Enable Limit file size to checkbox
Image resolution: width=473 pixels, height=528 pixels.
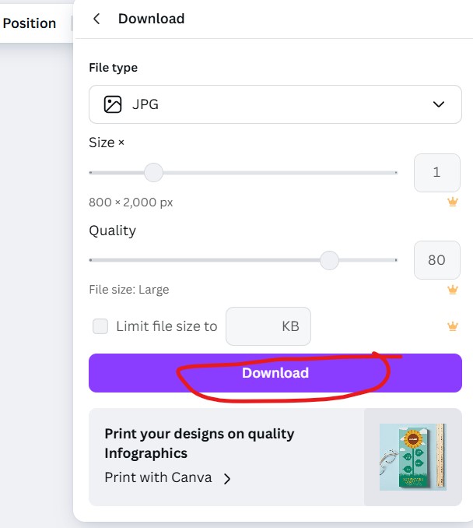pos(100,326)
